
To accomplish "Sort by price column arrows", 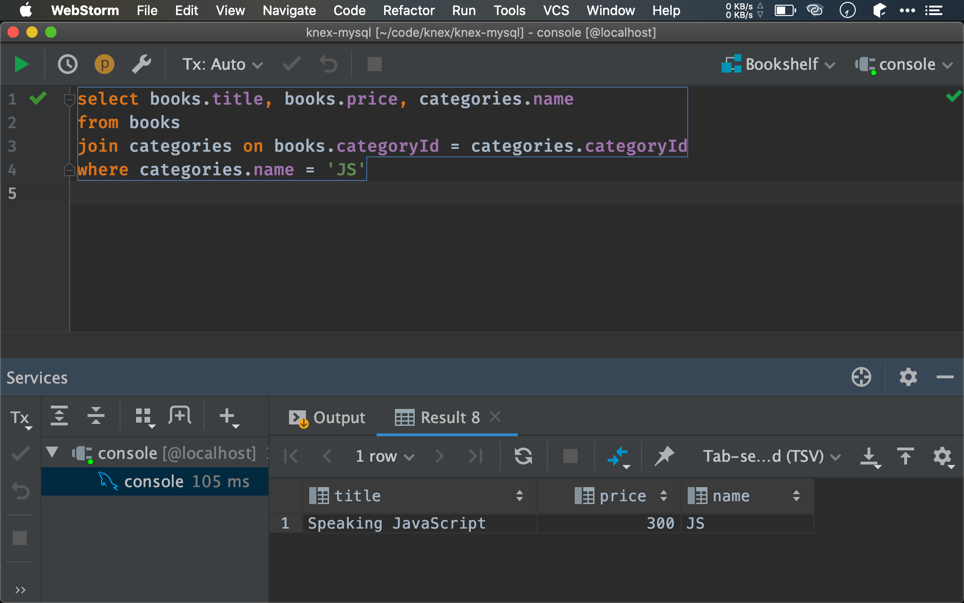I will (663, 496).
